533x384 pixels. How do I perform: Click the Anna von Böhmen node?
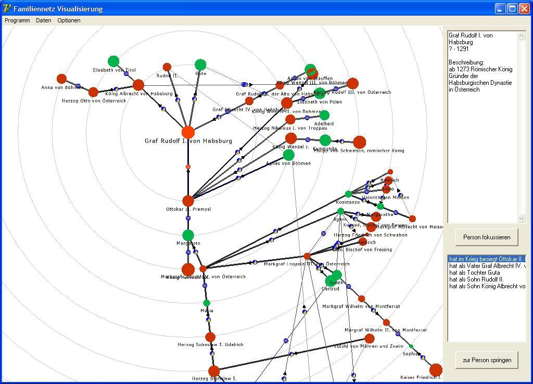click(61, 79)
